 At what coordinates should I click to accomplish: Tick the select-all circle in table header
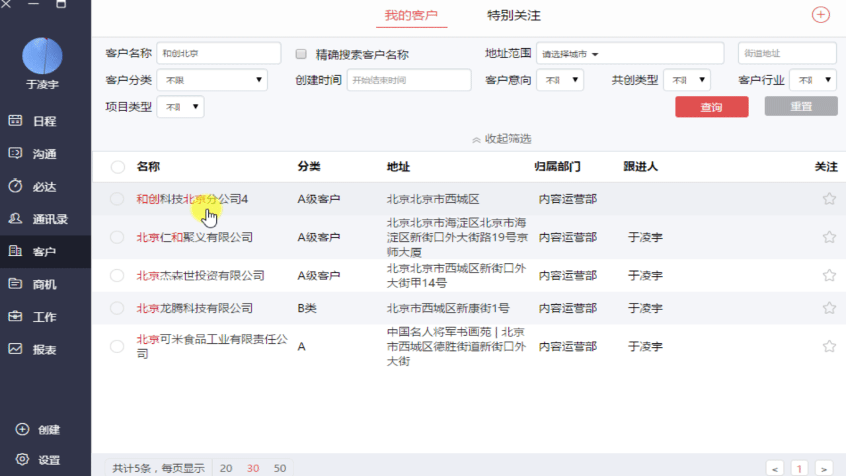[118, 167]
